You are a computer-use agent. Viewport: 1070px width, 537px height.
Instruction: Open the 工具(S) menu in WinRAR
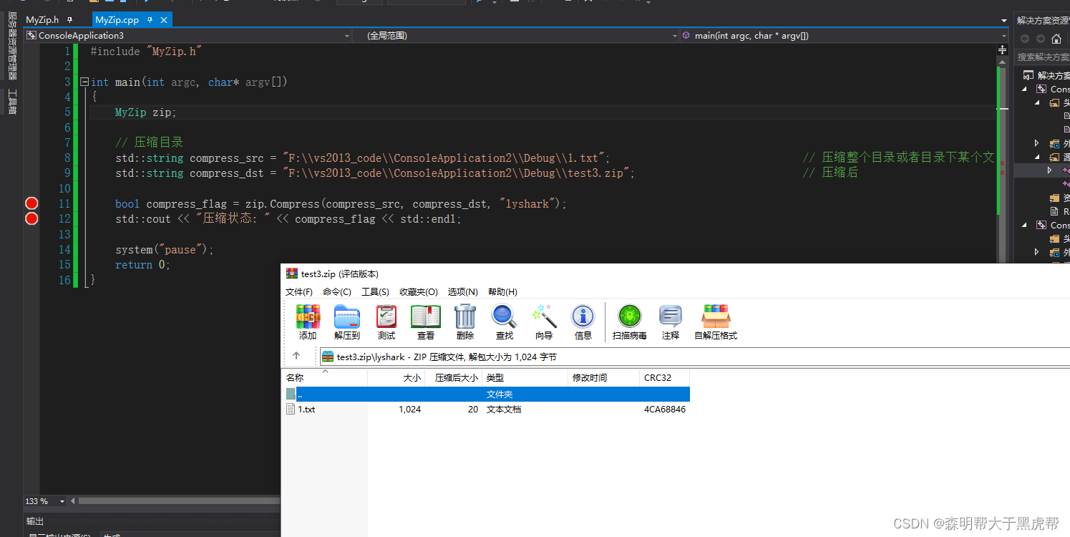(375, 291)
